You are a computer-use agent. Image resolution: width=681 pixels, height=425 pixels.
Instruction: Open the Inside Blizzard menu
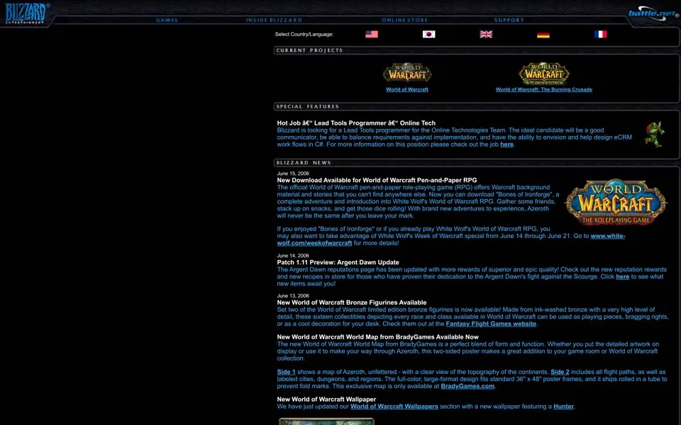pos(274,20)
